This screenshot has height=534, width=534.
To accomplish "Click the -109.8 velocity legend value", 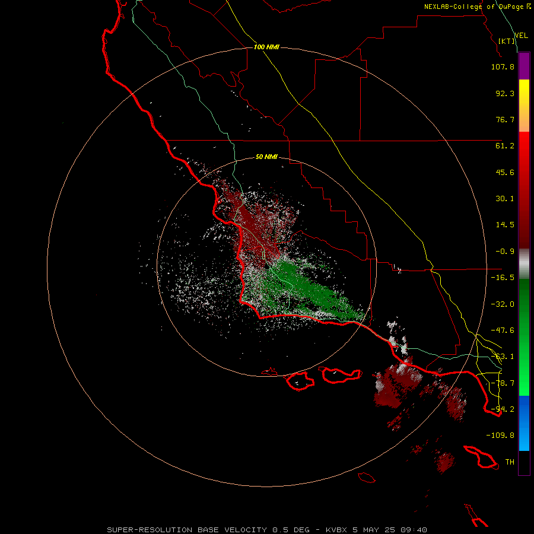I will pos(500,436).
